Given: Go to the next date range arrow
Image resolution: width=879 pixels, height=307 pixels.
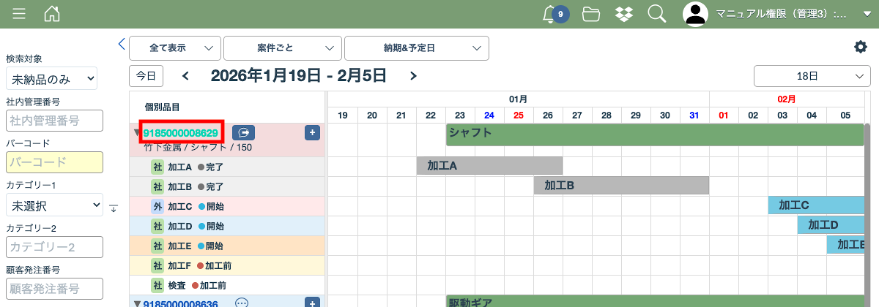Looking at the screenshot, I should point(413,75).
